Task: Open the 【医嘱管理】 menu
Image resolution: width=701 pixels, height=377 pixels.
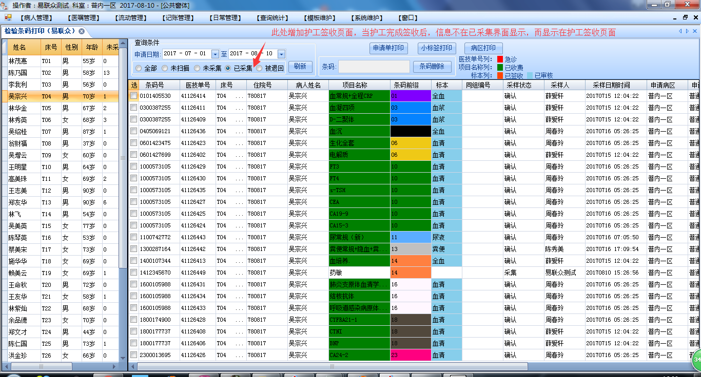Action: [x=84, y=18]
